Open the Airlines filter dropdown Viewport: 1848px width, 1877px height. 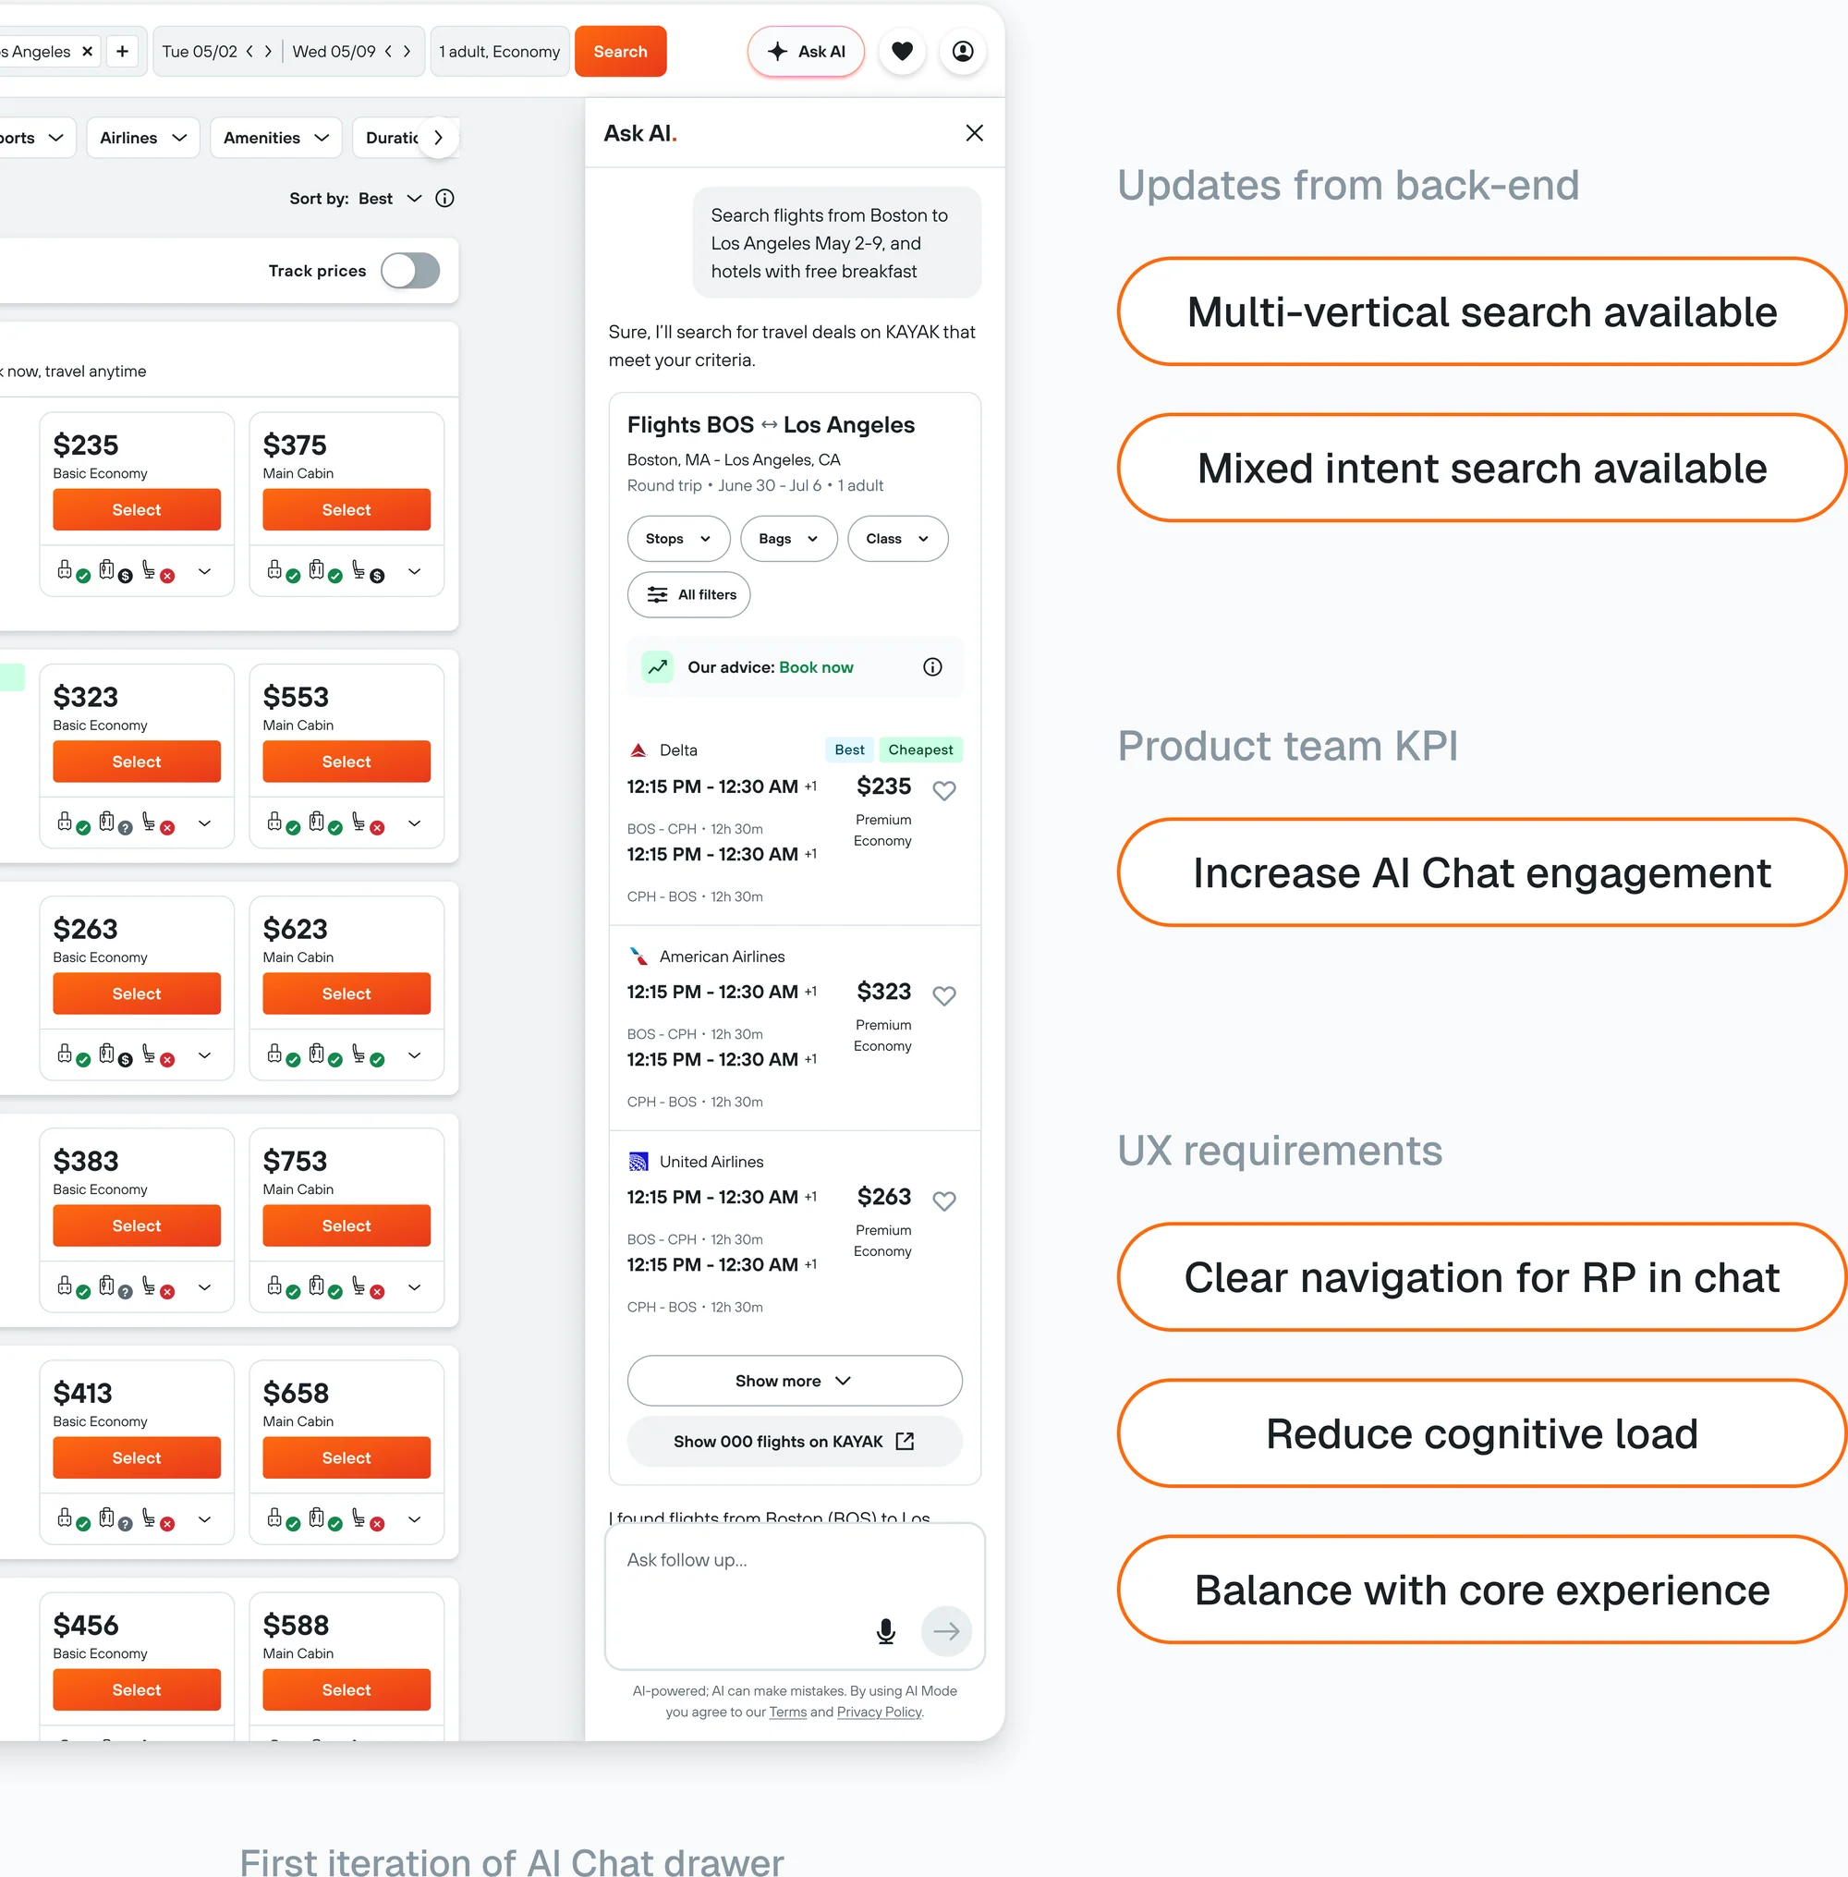pyautogui.click(x=142, y=138)
